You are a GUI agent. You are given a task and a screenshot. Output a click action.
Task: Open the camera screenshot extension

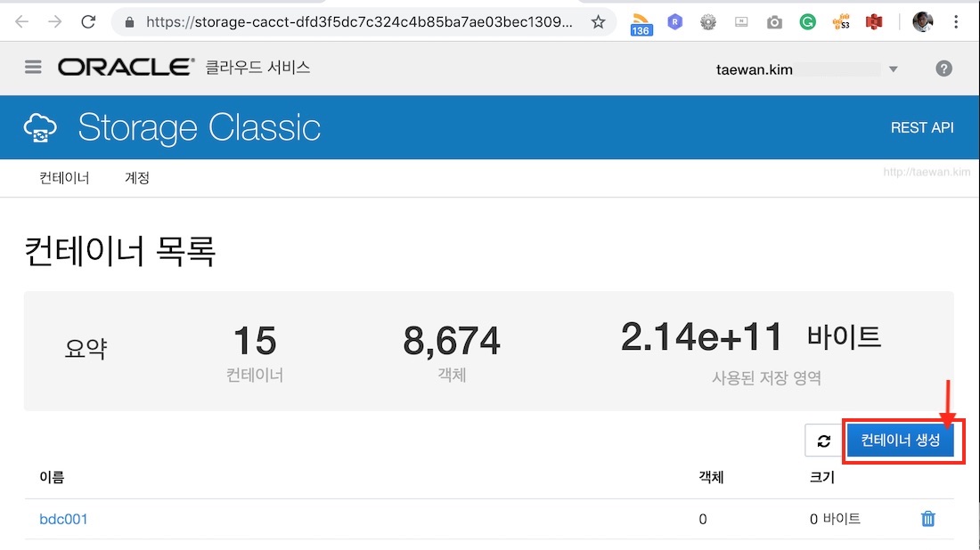pos(774,22)
